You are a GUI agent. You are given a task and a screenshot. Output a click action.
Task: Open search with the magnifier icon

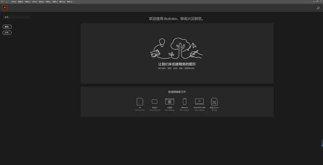point(318,8)
